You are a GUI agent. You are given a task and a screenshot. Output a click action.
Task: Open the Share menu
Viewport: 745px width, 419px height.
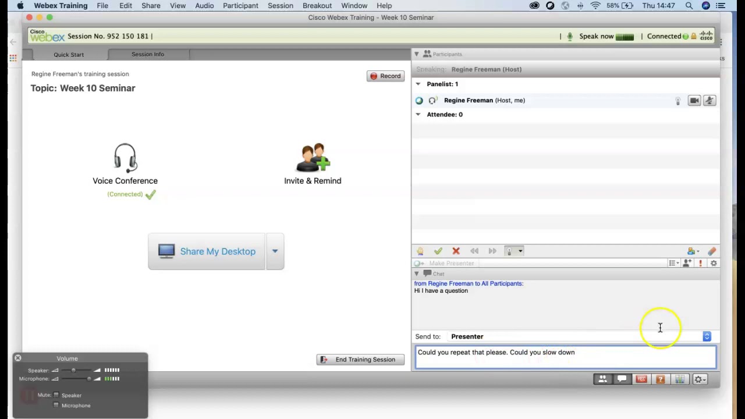[x=151, y=6]
